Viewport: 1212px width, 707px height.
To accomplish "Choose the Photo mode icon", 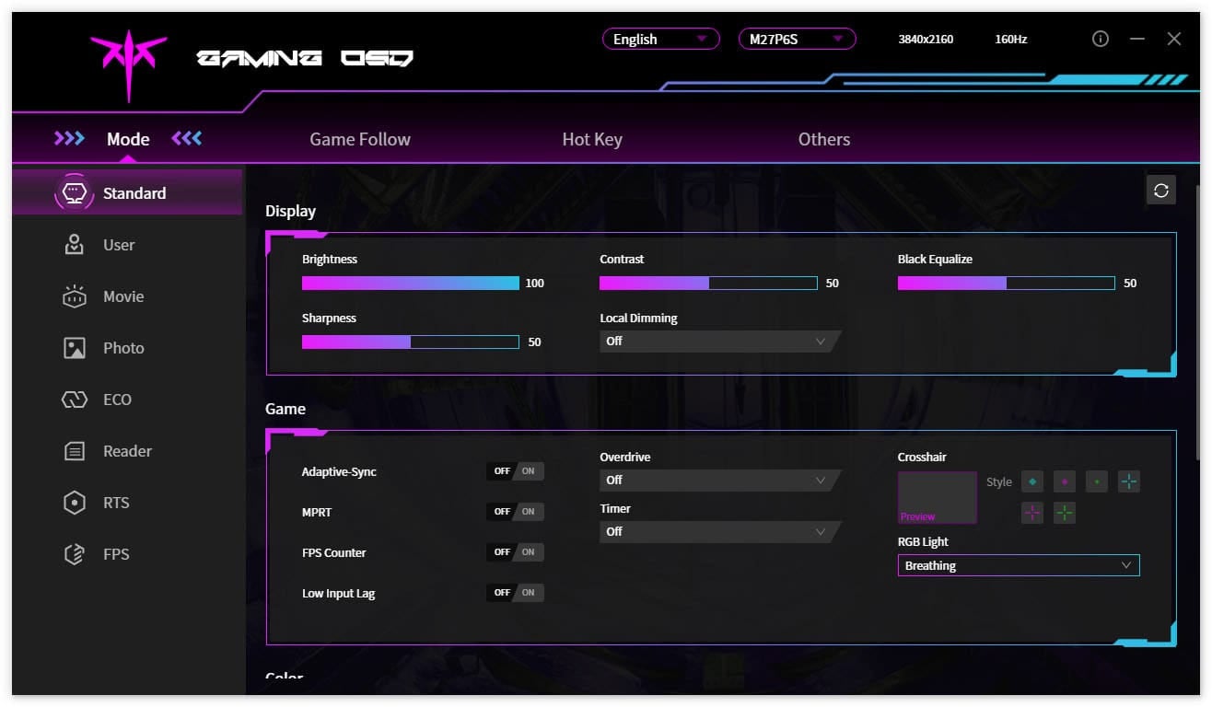I will (x=74, y=348).
